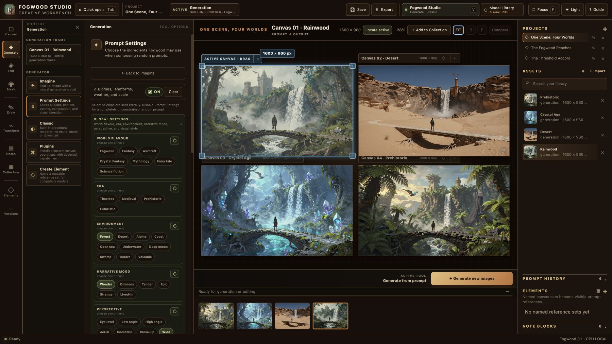
Task: Click the Fogwood Studio logo icon
Action: (10, 10)
